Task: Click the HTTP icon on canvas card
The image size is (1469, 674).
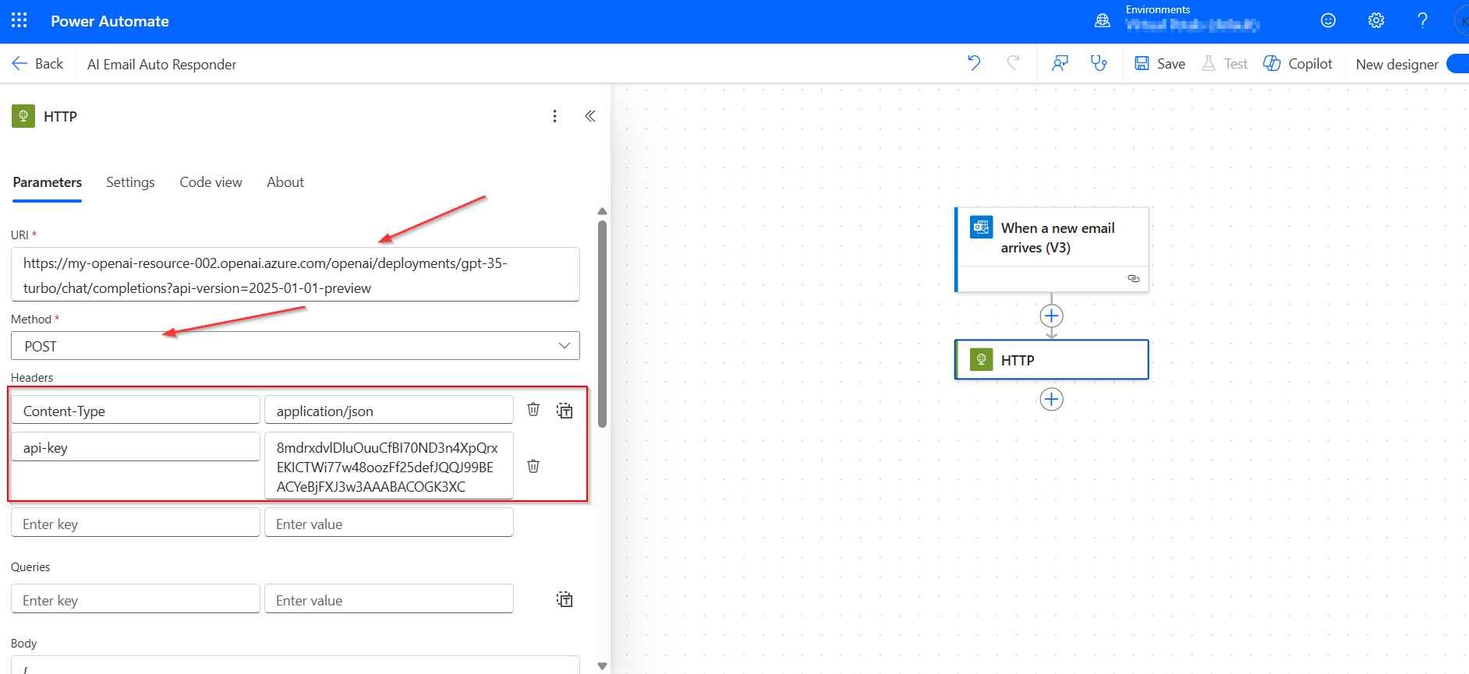Action: point(981,359)
